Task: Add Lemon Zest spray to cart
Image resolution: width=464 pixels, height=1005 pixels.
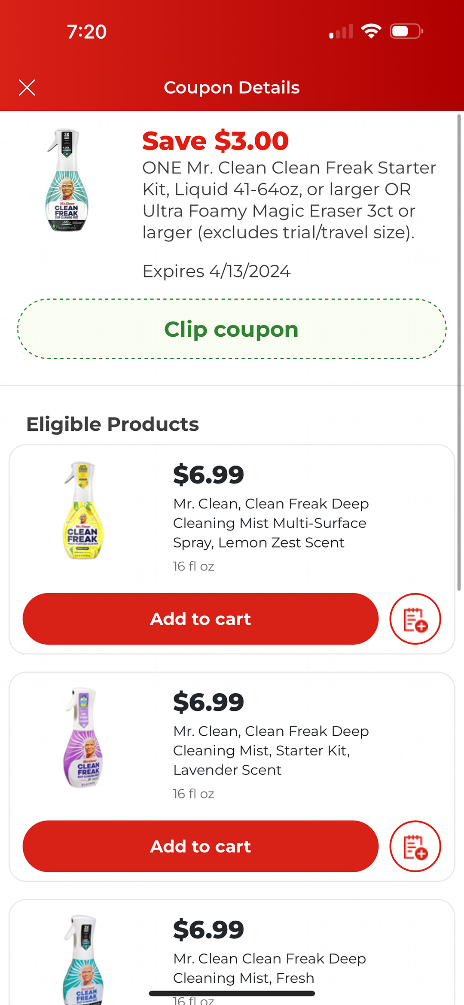Action: tap(200, 619)
